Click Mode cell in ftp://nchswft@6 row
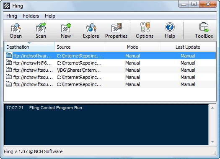Viewport: 220px width, 159px height. (132, 63)
